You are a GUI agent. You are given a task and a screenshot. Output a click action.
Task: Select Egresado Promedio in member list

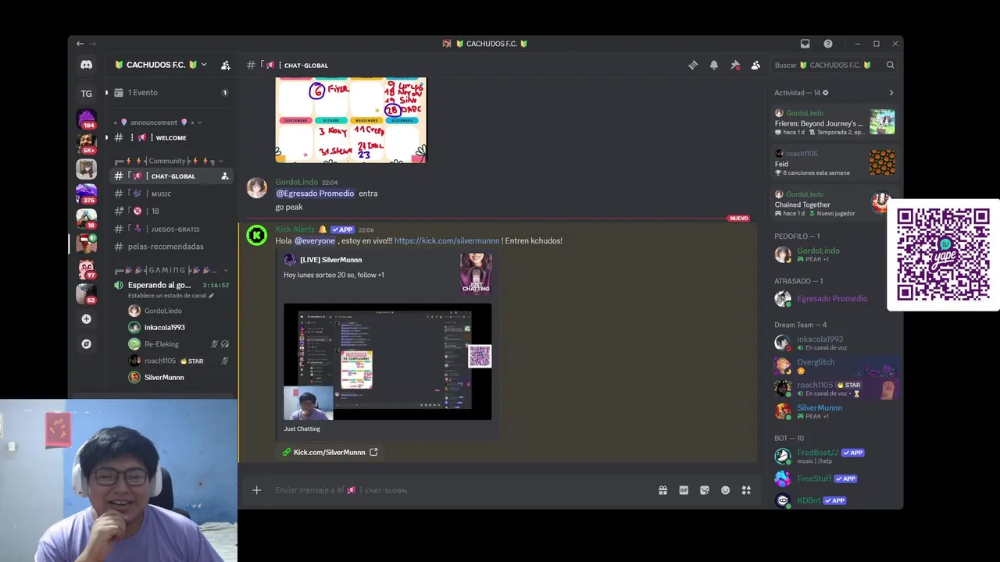click(834, 298)
